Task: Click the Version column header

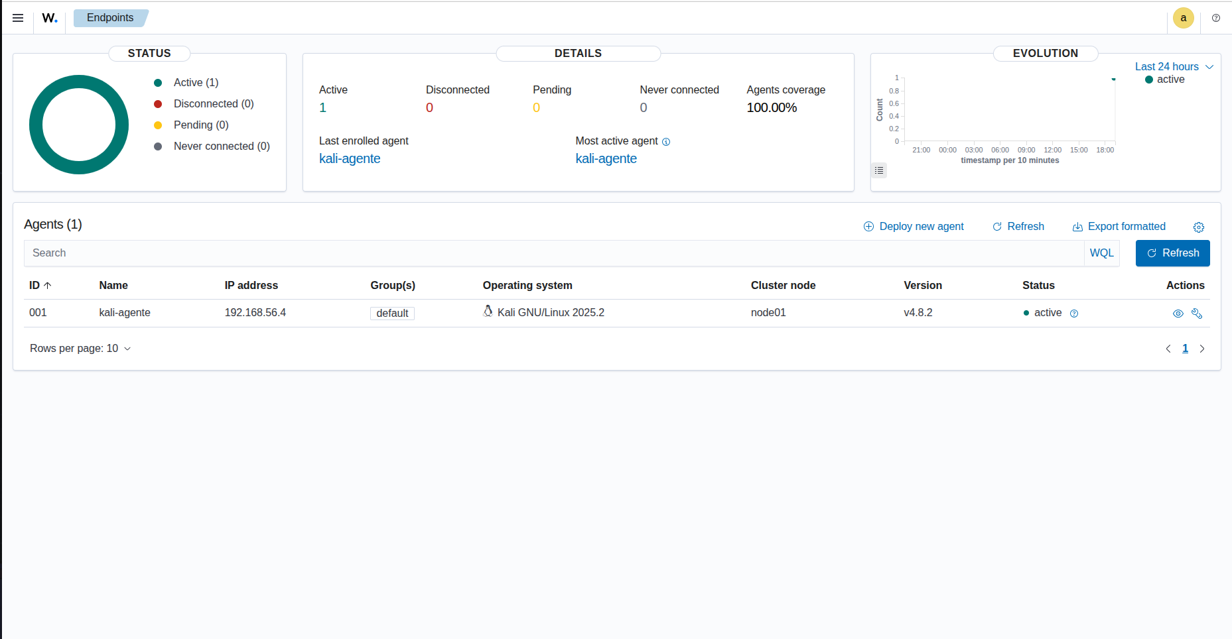Action: pos(923,286)
